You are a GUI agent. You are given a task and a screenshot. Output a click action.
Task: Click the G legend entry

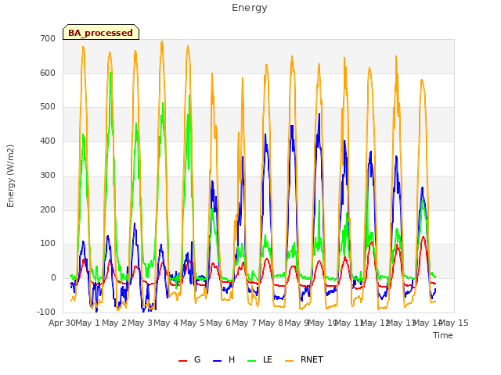coord(189,359)
